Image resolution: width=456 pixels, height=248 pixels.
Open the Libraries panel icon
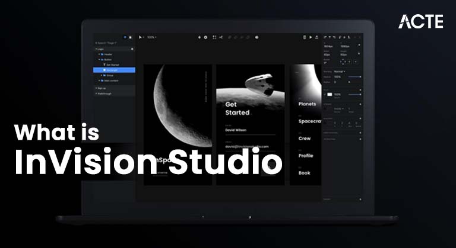pyautogui.click(x=130, y=37)
